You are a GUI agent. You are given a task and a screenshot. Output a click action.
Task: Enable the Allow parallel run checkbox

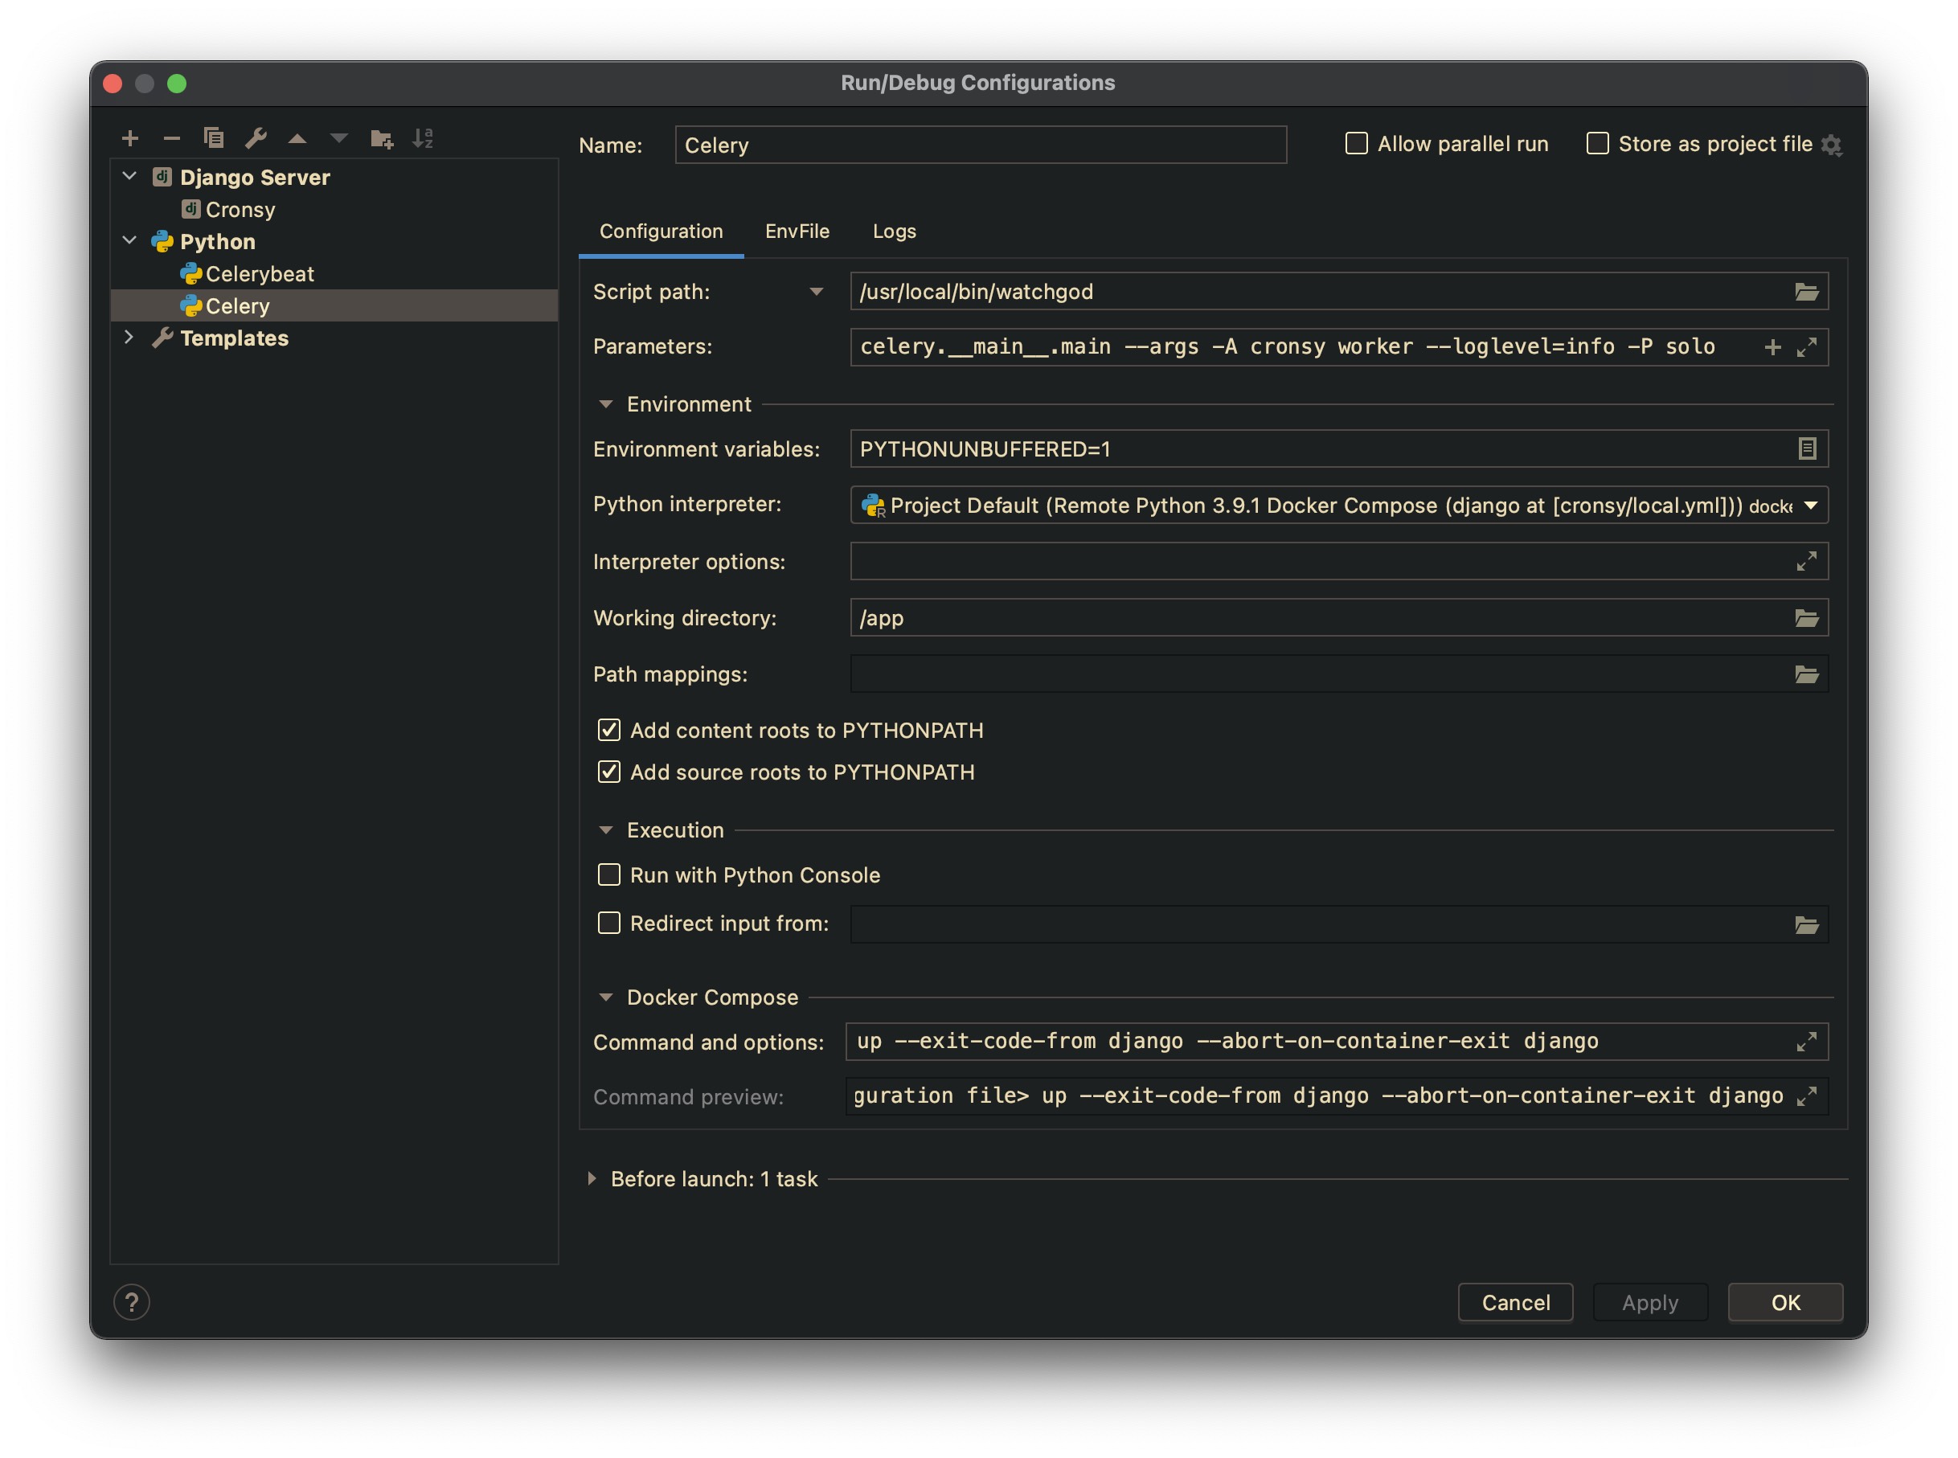[x=1356, y=144]
